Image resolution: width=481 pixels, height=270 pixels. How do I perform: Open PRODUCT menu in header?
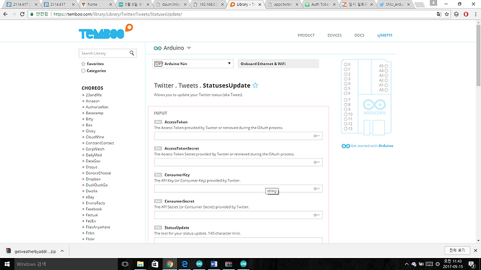(x=306, y=35)
